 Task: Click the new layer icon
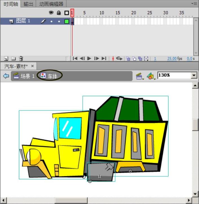[x=6, y=59]
